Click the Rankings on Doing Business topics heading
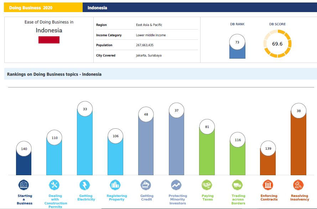Viewport: 317px width, 209px height. [x=54, y=74]
